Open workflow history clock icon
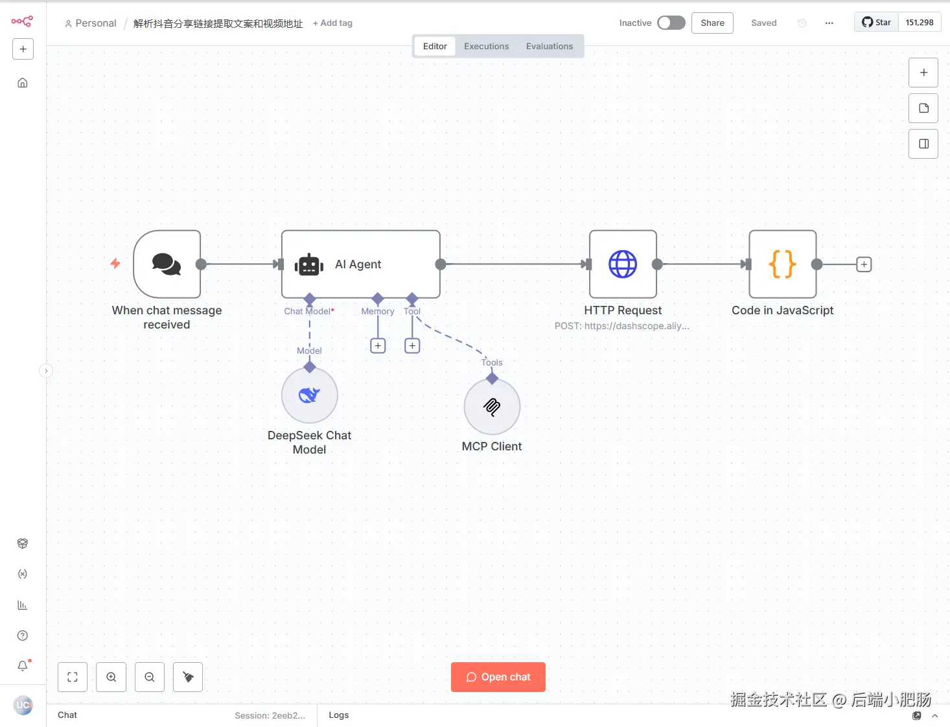The height and width of the screenshot is (727, 950). click(x=802, y=23)
